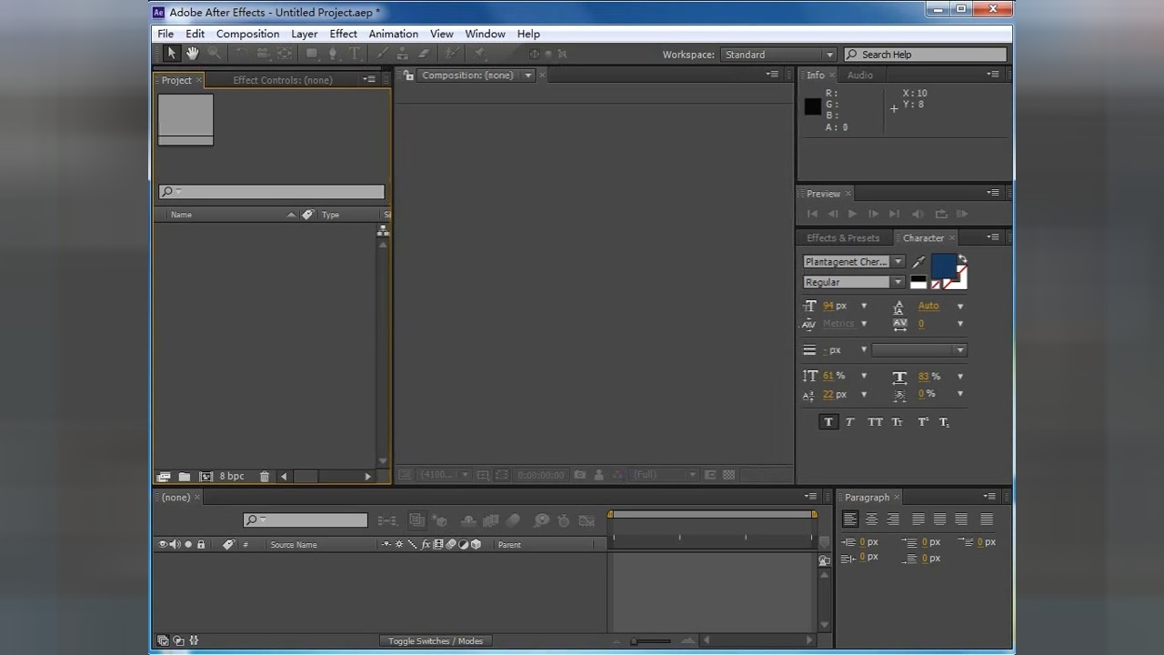Select the Zoom magnifier tool

pos(215,54)
